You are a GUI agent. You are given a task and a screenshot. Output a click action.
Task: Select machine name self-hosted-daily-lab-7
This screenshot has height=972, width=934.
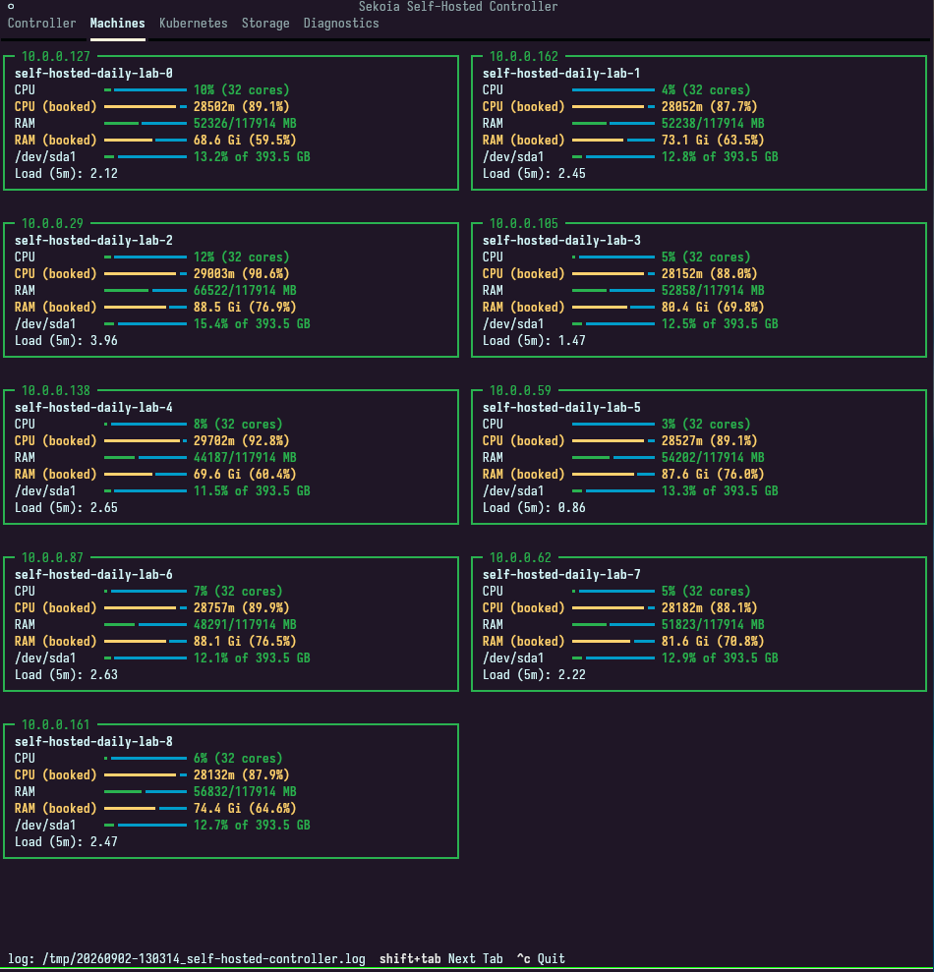point(561,574)
